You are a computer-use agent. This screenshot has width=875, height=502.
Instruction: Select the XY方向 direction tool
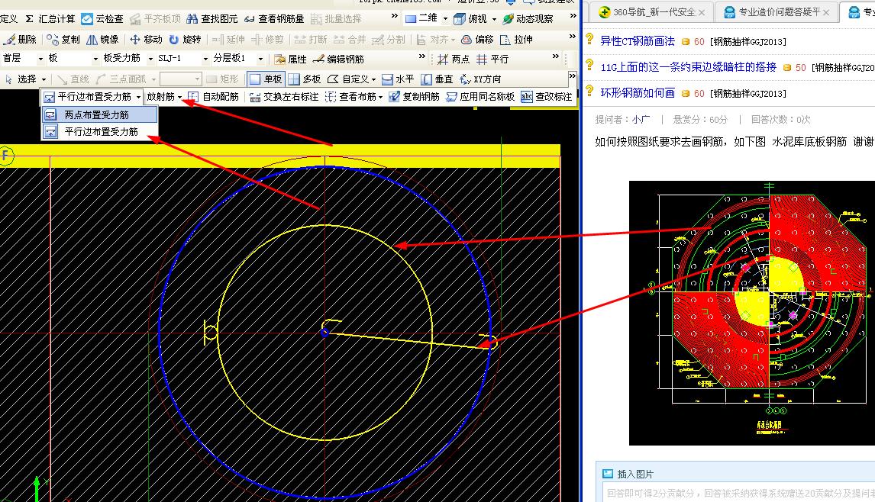tap(480, 79)
